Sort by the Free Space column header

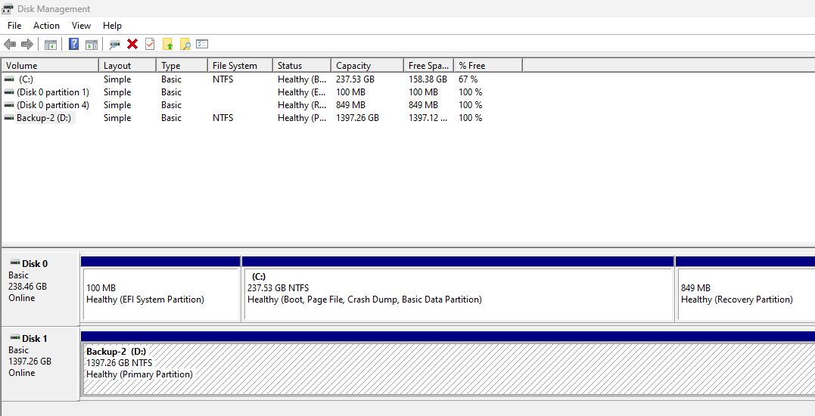tap(429, 66)
